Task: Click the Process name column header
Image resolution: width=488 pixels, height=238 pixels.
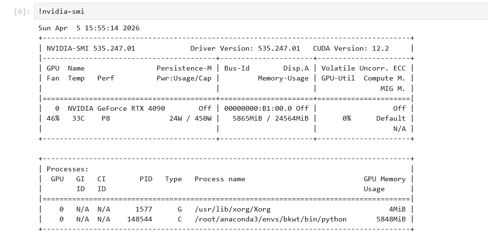Action: (220, 179)
